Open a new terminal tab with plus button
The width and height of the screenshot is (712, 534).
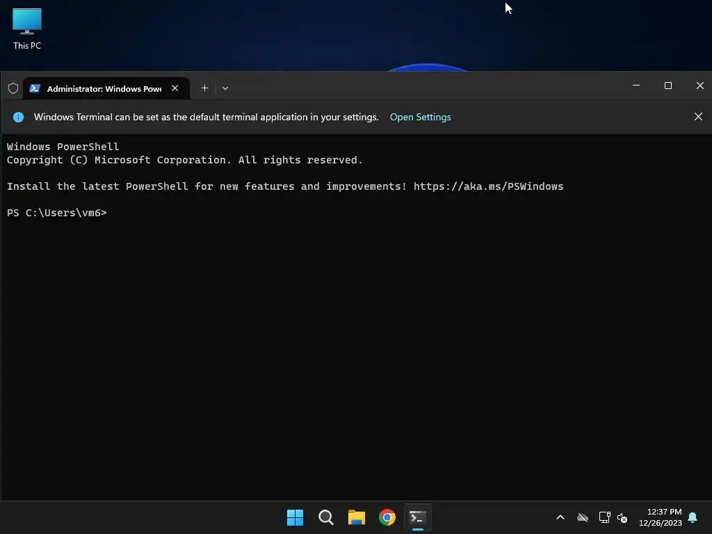pyautogui.click(x=205, y=88)
